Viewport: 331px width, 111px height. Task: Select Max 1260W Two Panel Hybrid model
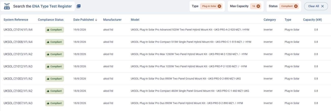pos(189,54)
